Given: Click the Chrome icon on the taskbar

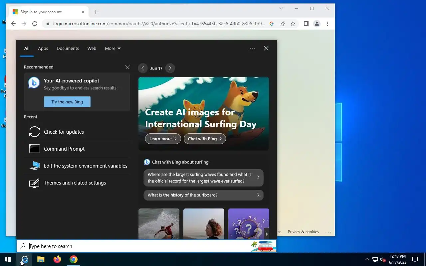Looking at the screenshot, I should click(x=73, y=259).
